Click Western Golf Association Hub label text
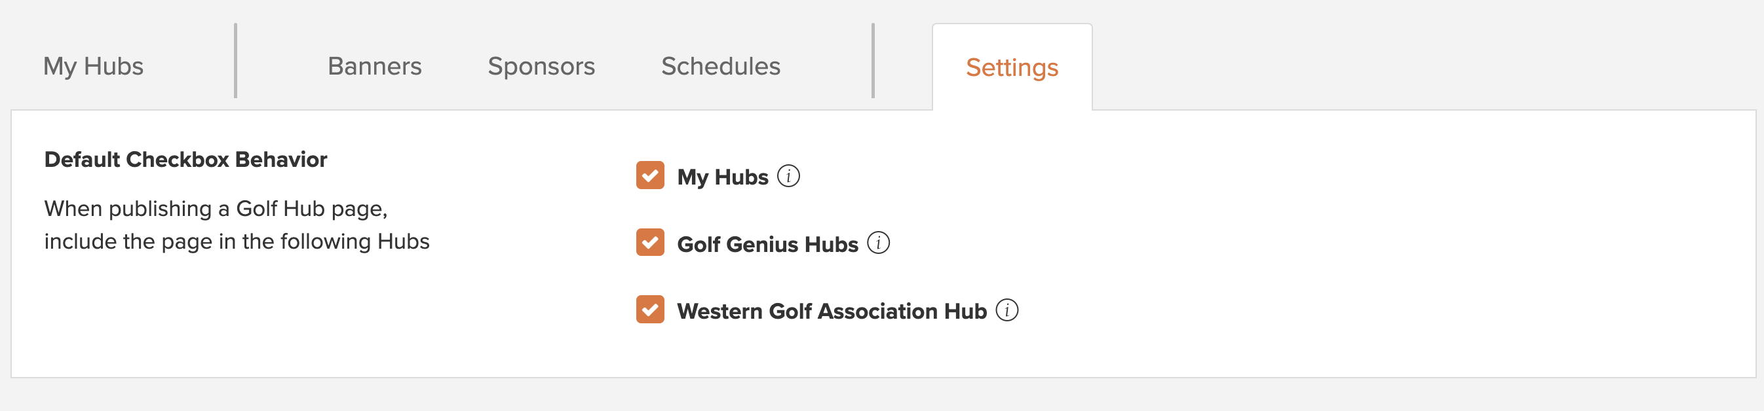Image resolution: width=1764 pixels, height=411 pixels. point(832,311)
